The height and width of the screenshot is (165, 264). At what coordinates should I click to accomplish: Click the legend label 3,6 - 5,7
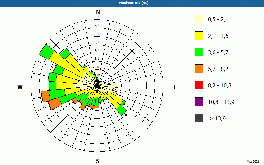coord(218,53)
